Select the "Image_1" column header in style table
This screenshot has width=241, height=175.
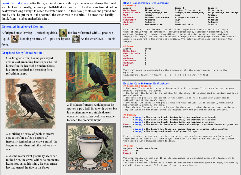coord(149,7)
